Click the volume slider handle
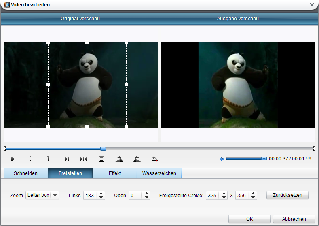Image resolution: width=319 pixels, height=226 pixels. (x=264, y=159)
